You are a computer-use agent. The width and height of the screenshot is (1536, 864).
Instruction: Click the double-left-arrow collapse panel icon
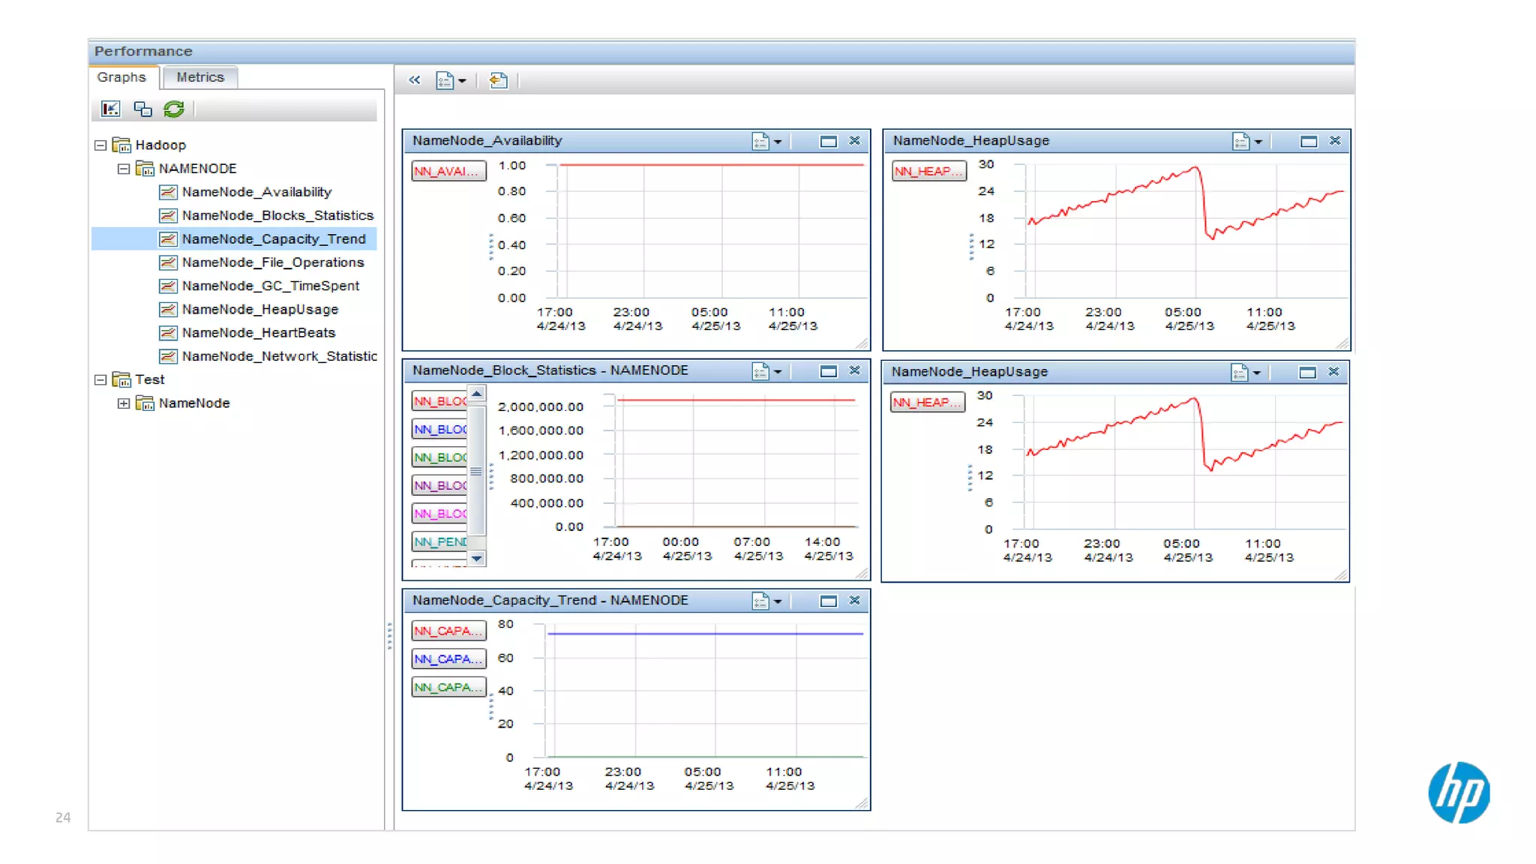click(414, 79)
